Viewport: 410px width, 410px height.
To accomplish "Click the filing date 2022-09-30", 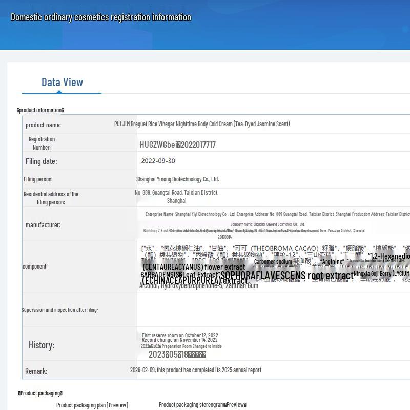I will 158,161.
